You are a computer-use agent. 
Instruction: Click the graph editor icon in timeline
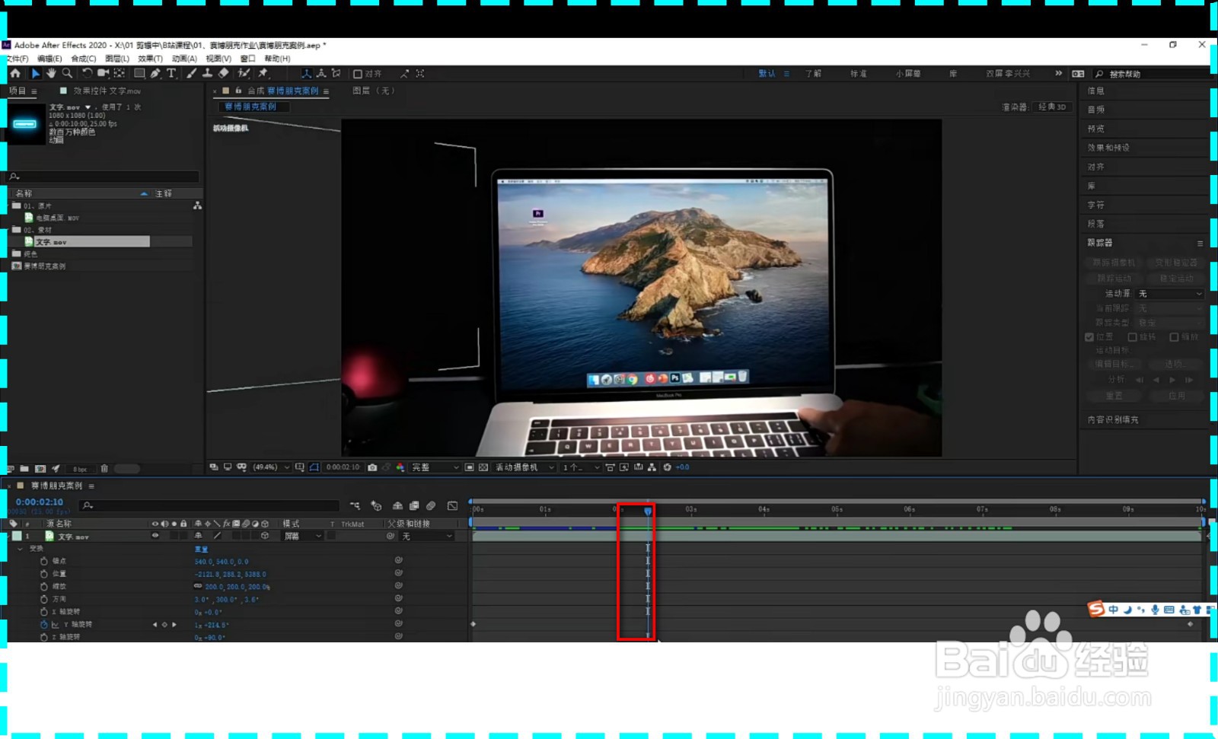[452, 505]
